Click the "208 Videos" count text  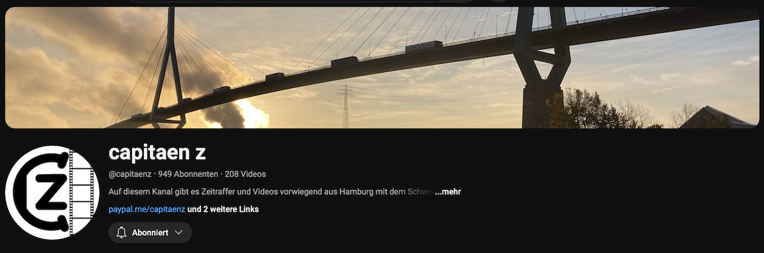245,174
